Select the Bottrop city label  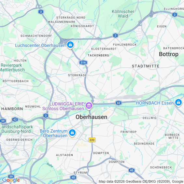point(169,54)
